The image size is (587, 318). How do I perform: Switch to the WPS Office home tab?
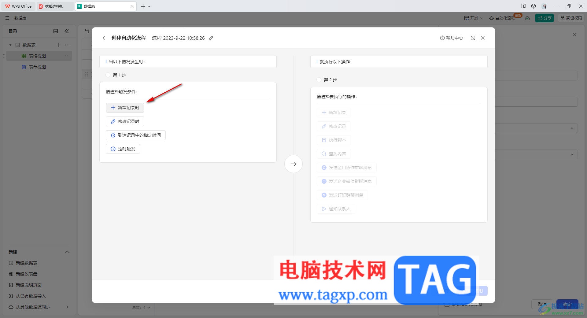pos(18,6)
